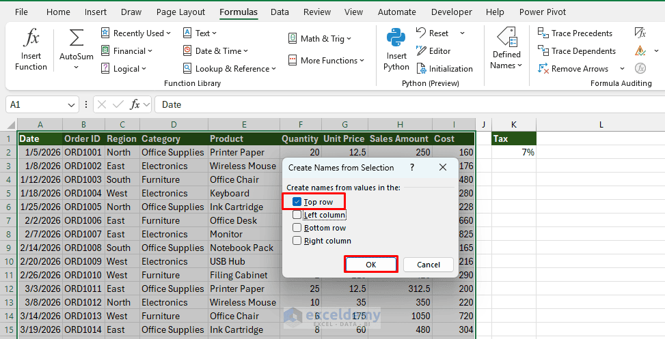Click OK in Create Names dialog
The height and width of the screenshot is (339, 665).
coord(370,265)
